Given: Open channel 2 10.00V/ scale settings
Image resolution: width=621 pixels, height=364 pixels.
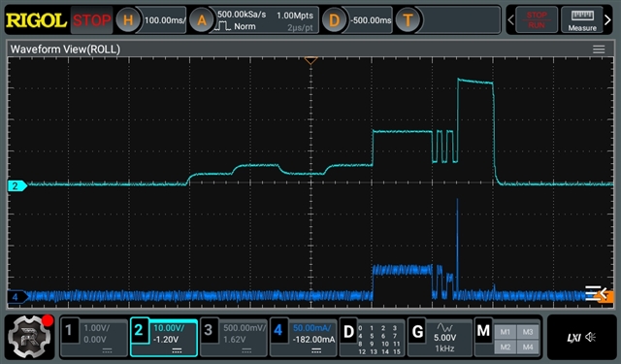Looking at the screenshot, I should click(x=169, y=328).
